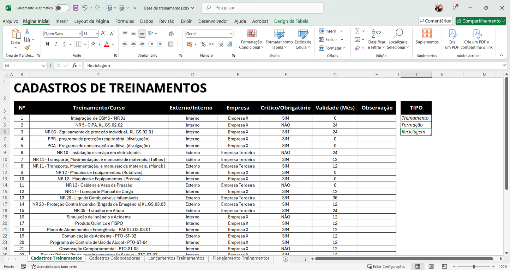Viewport: 510px width, 270px height.
Task: Click Crie um PDF in Adobe Acrobat group
Action: [452, 39]
